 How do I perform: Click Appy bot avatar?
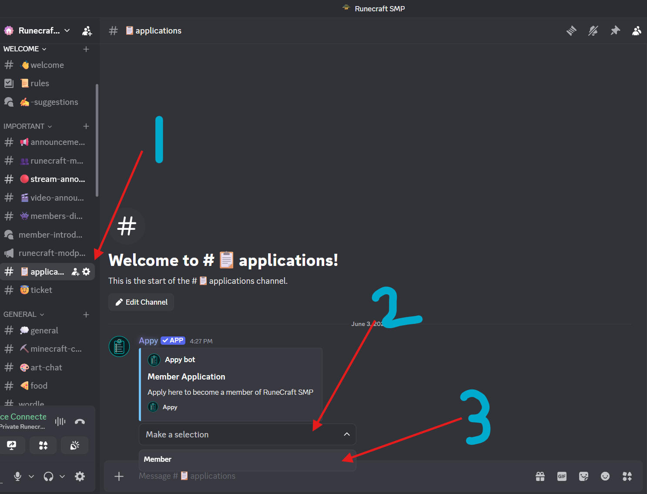119,346
